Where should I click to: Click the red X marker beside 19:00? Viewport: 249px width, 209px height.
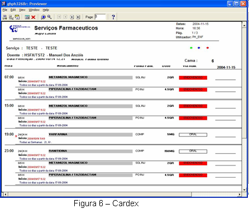coord(16,136)
